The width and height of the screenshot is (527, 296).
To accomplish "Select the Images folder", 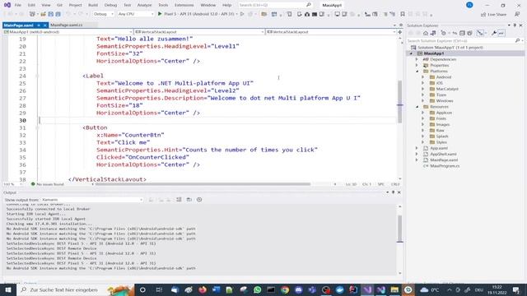I will click(x=443, y=124).
